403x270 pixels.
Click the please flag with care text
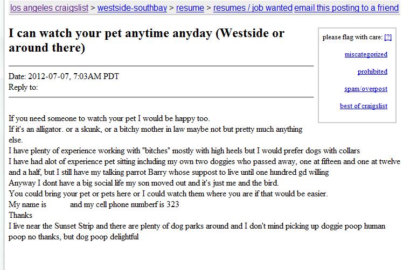[x=352, y=37]
